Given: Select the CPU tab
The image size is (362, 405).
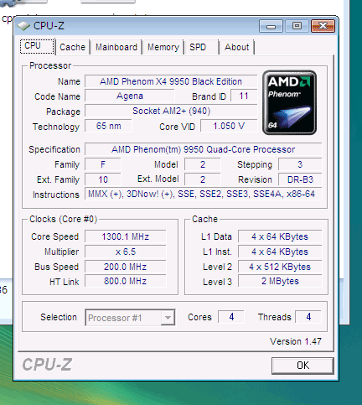Looking at the screenshot, I should point(37,46).
